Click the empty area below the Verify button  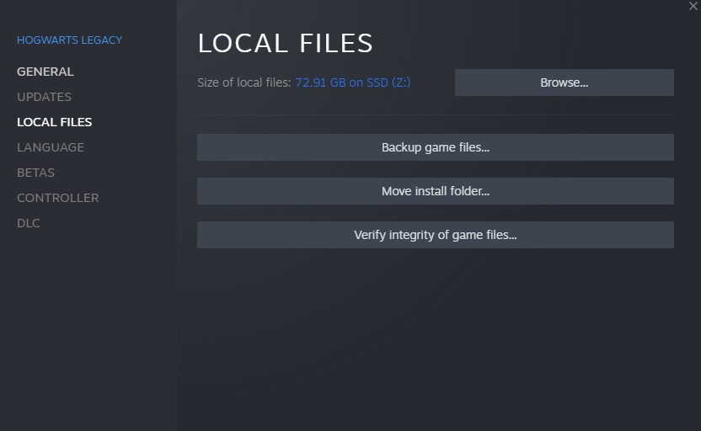click(x=436, y=339)
